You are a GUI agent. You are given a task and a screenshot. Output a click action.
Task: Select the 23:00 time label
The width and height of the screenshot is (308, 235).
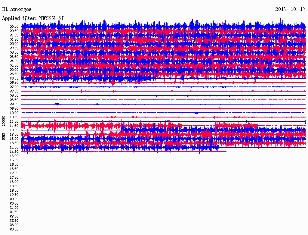click(14, 225)
